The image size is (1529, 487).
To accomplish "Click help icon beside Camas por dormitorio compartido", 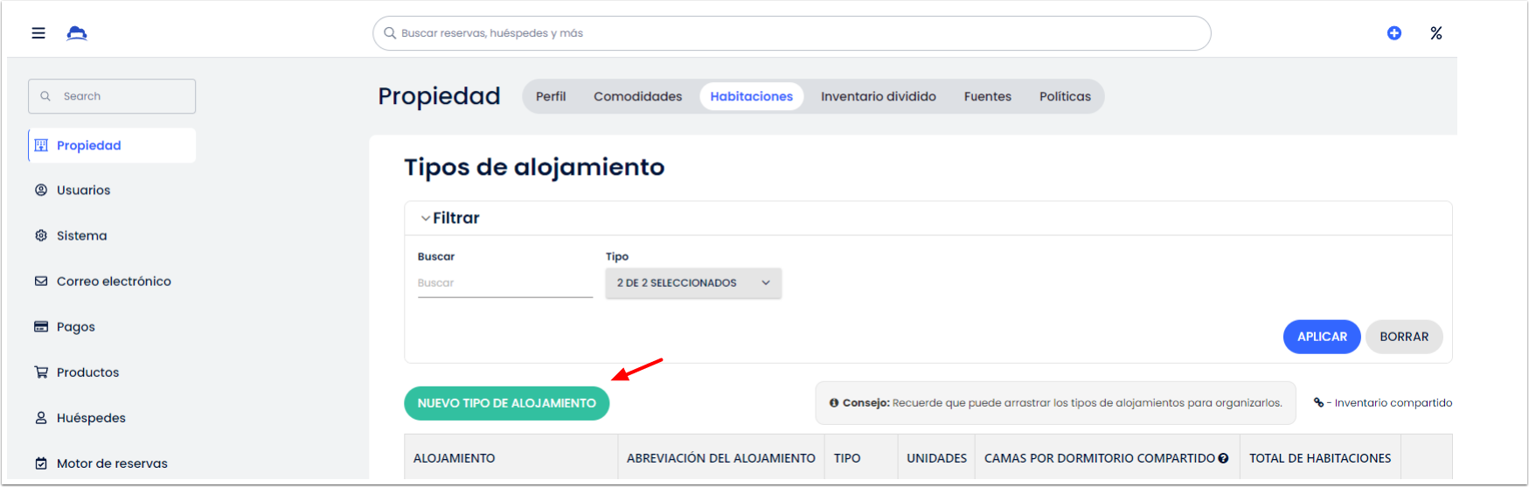I will (x=1223, y=458).
